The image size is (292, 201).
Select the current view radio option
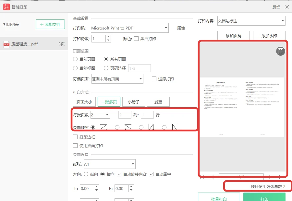[75, 68]
